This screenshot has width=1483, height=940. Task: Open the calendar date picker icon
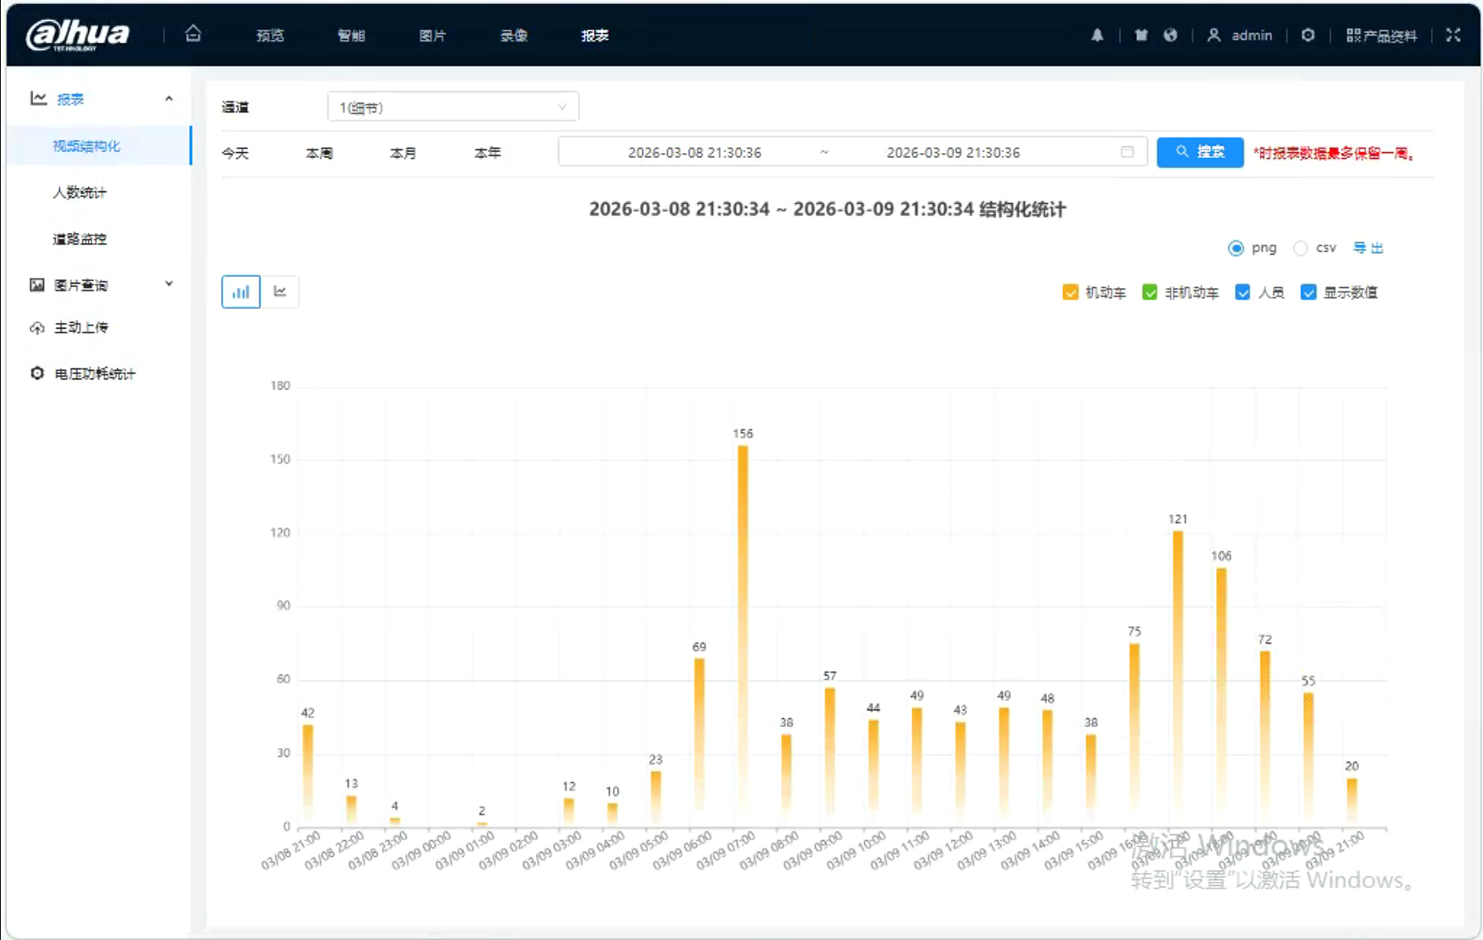click(1127, 152)
